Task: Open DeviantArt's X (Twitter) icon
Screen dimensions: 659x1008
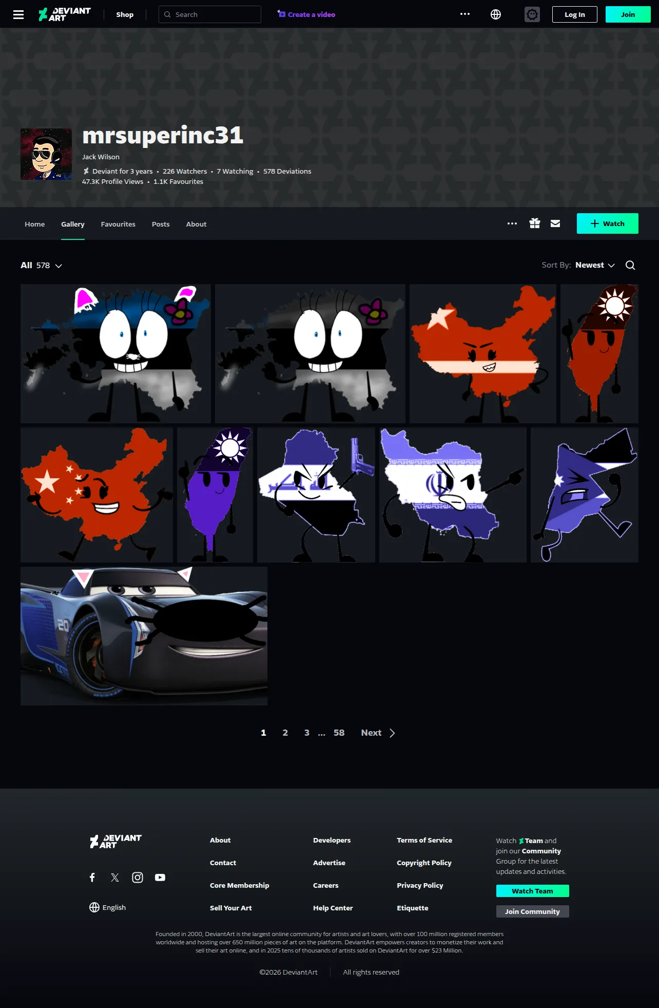Action: (115, 878)
